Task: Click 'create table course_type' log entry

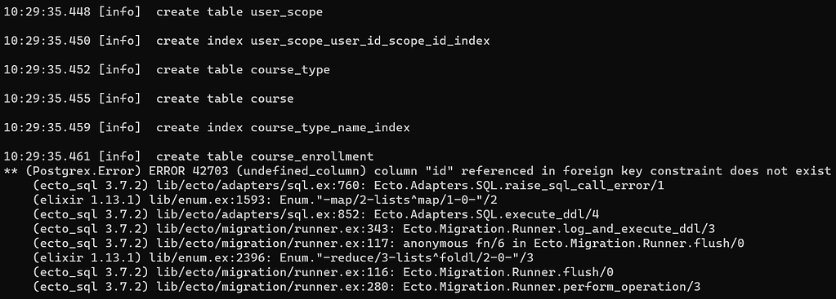Action: pos(244,70)
